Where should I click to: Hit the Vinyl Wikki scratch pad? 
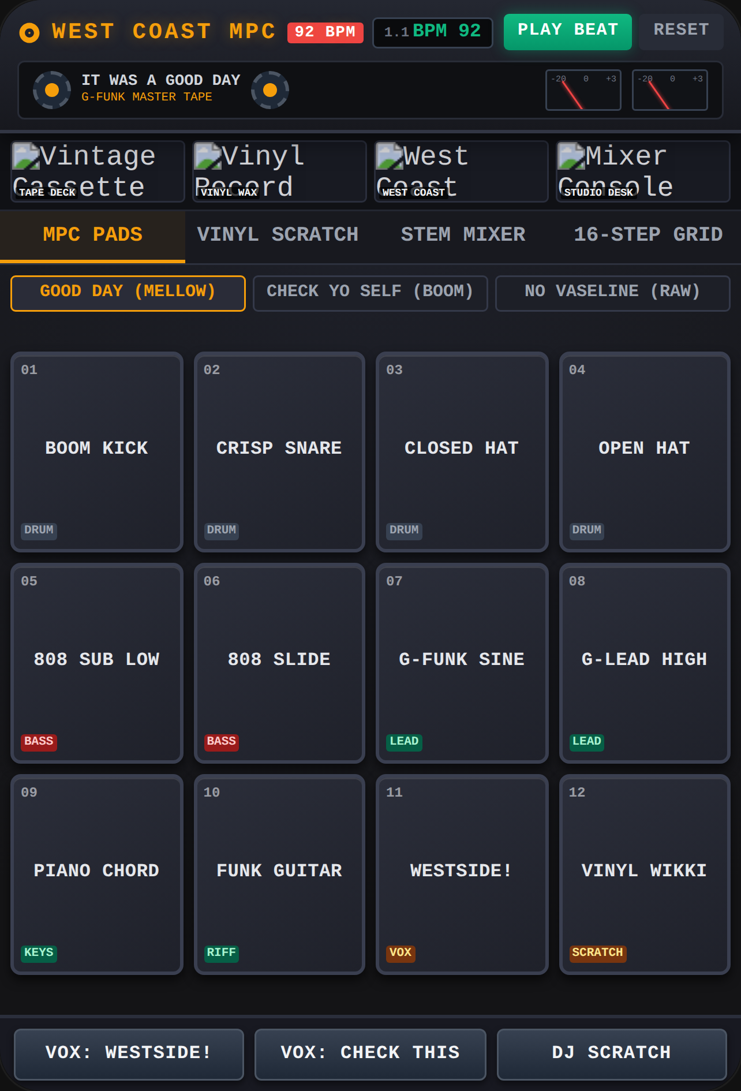coord(645,875)
